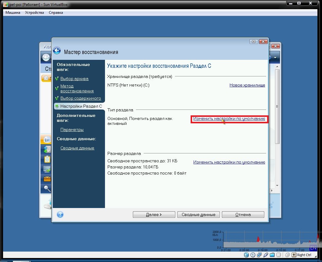Image resolution: width=322 pixels, height=262 pixels.
Task: Click the magnifier search icon in background sidebar
Action: pos(47,188)
